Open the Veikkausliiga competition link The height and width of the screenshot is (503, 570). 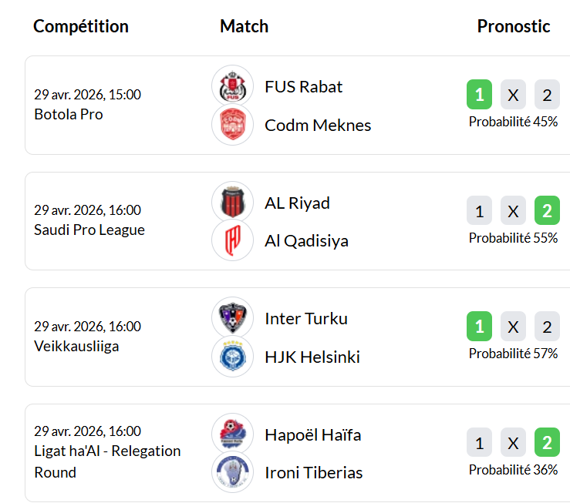tap(76, 346)
